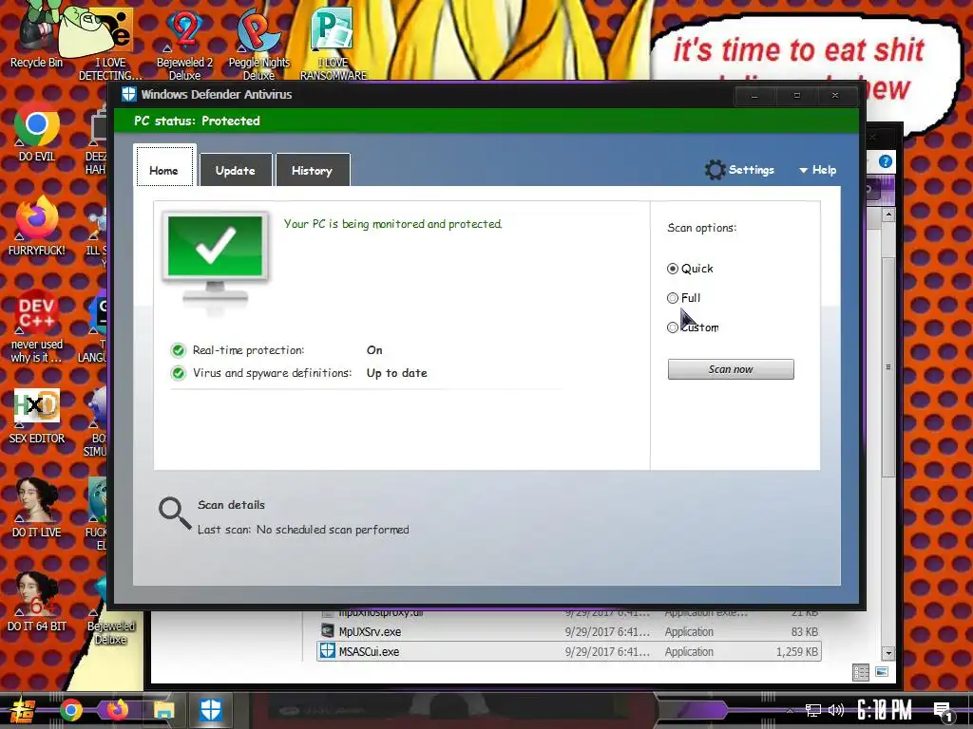Switch Explorer to large icons view

click(882, 672)
